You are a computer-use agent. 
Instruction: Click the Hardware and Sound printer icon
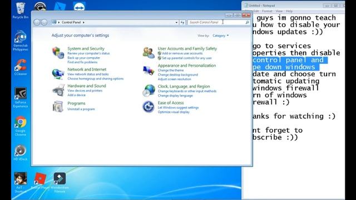(x=58, y=90)
